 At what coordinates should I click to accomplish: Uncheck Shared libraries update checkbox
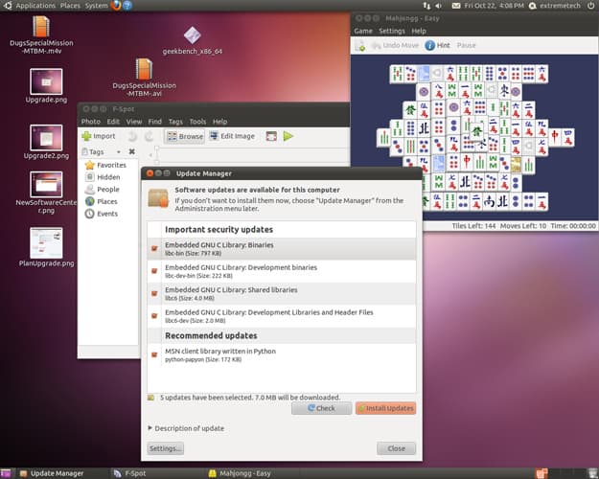pyautogui.click(x=154, y=294)
